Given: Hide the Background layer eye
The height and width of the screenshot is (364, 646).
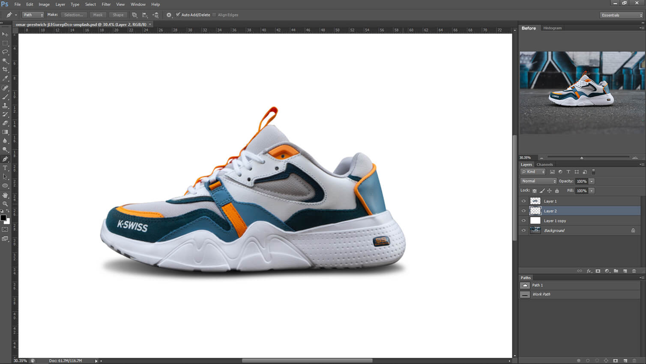Looking at the screenshot, I should point(523,230).
